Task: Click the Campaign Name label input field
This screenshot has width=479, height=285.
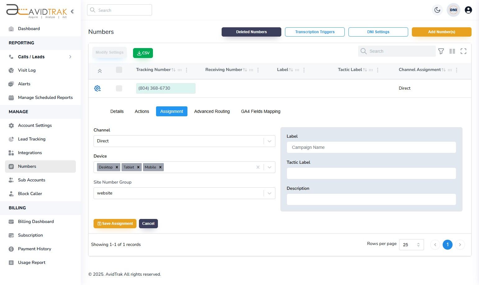Action: [x=371, y=147]
